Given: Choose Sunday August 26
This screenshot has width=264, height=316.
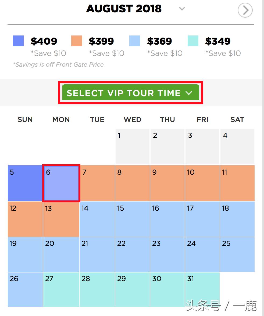Looking at the screenshot, I should tap(25, 289).
